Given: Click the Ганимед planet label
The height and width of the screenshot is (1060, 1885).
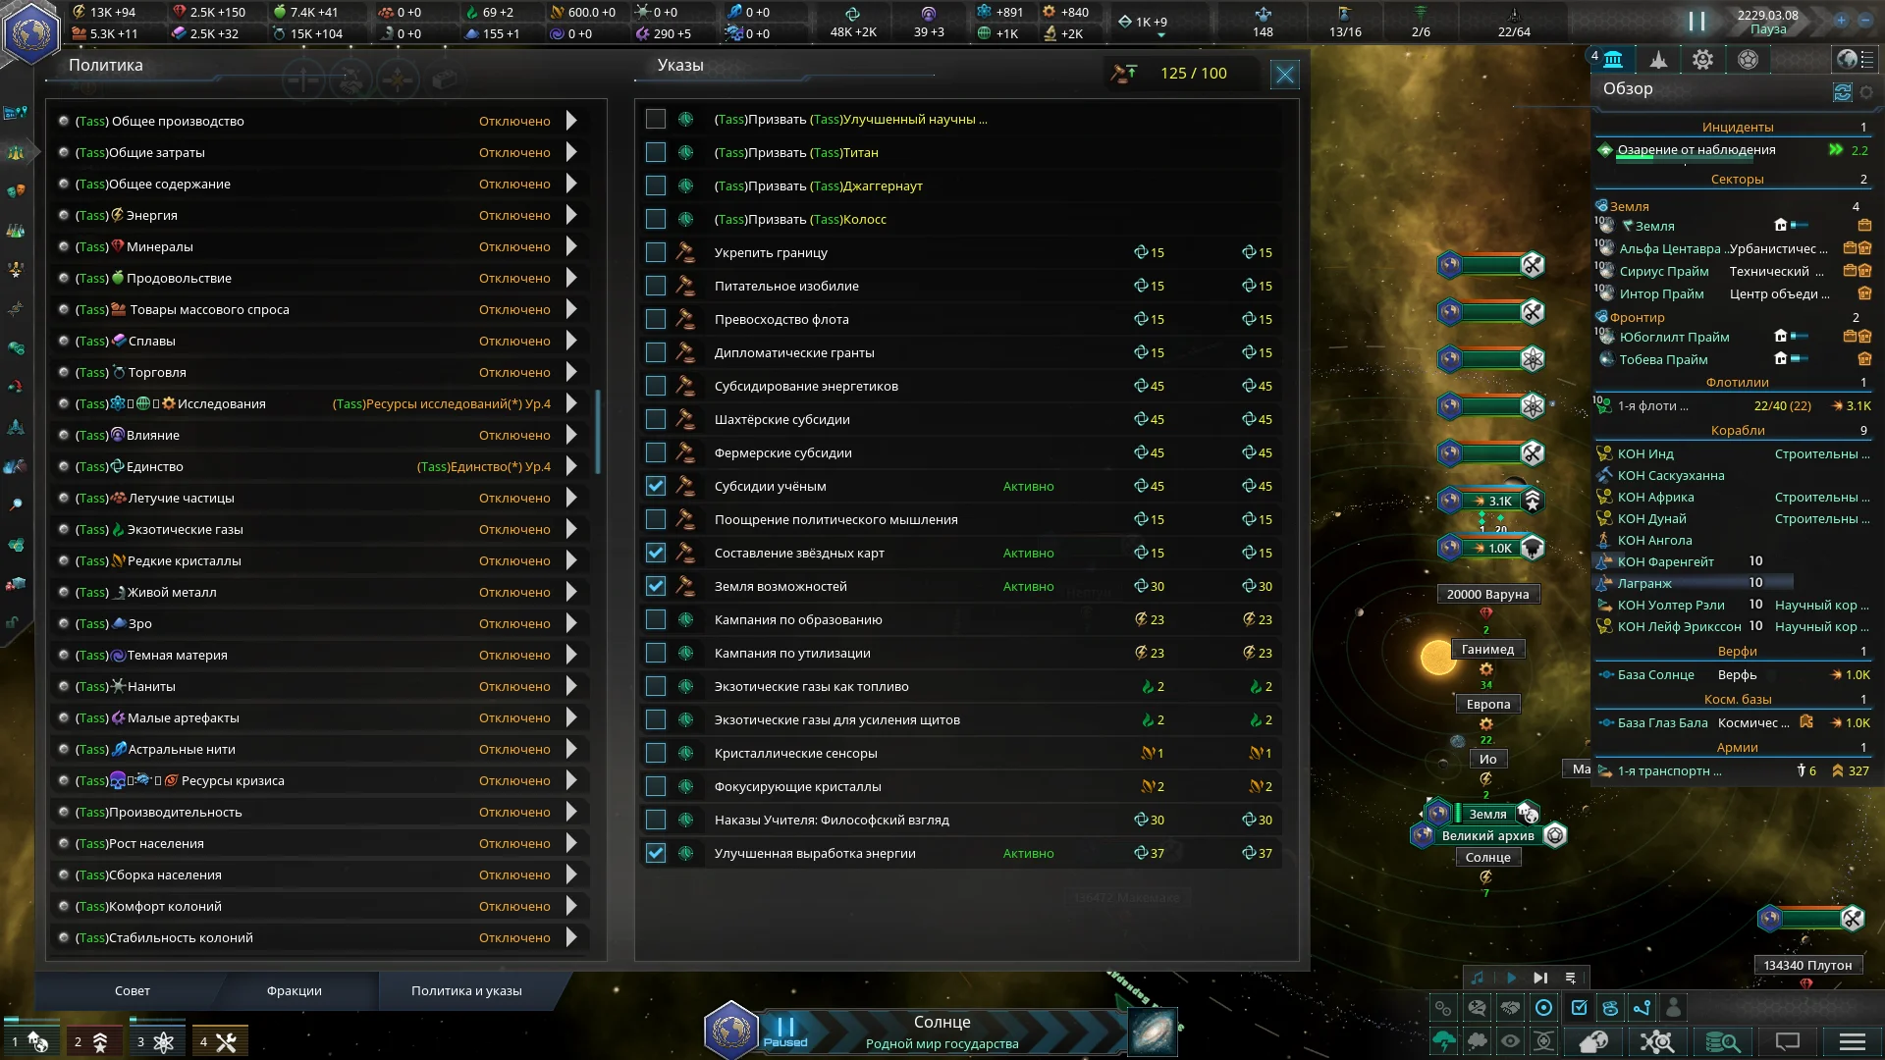Looking at the screenshot, I should (1487, 649).
